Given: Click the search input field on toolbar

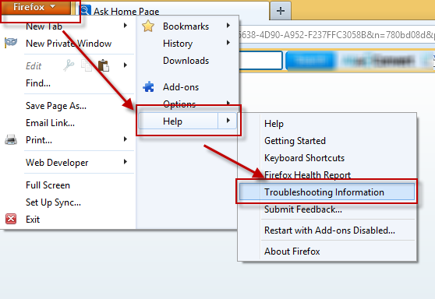Looking at the screenshot, I should [261, 60].
